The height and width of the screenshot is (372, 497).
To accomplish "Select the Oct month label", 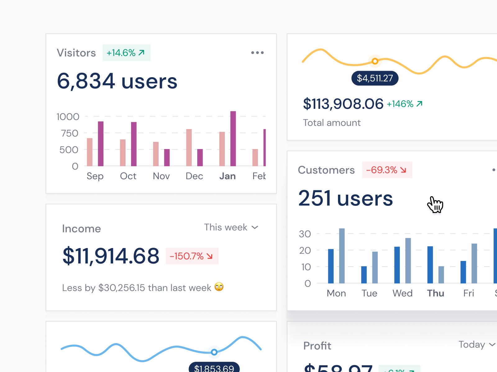I will (x=128, y=176).
